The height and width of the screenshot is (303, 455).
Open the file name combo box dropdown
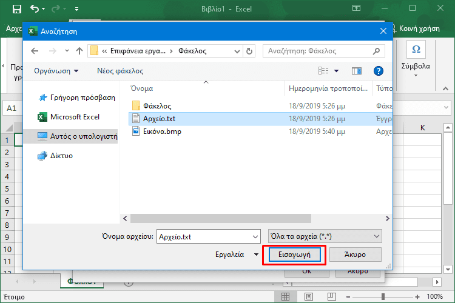pyautogui.click(x=255, y=237)
